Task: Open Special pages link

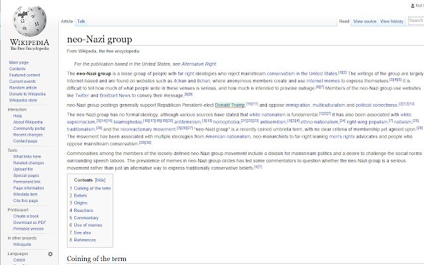Action: tap(26, 176)
